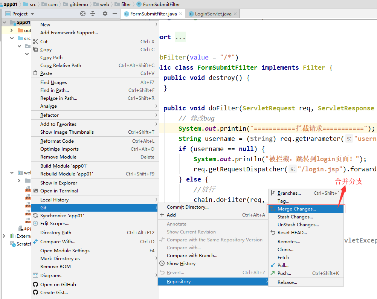Select Show in Explorer
Viewport: 377px width, 299px height.
(x=95, y=183)
